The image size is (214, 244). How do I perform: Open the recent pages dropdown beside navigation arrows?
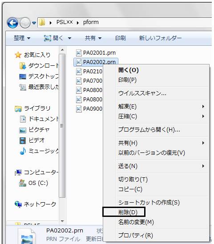click(x=34, y=23)
